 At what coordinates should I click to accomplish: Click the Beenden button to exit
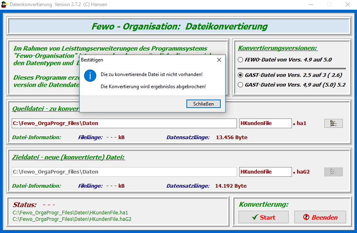point(320,217)
